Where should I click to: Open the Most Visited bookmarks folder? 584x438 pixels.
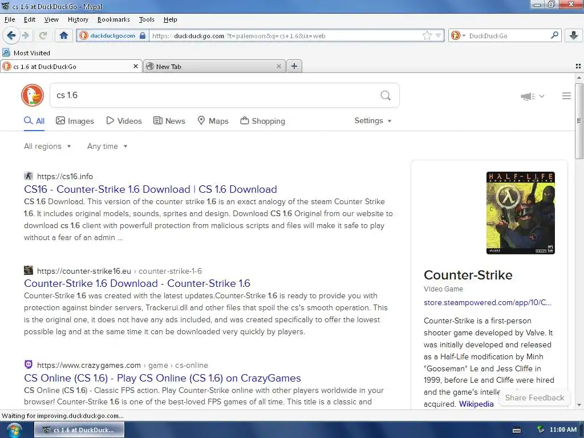point(26,53)
